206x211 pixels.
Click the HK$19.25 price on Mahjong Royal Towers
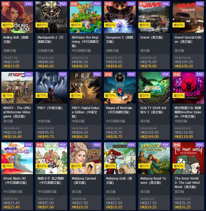click(148, 207)
